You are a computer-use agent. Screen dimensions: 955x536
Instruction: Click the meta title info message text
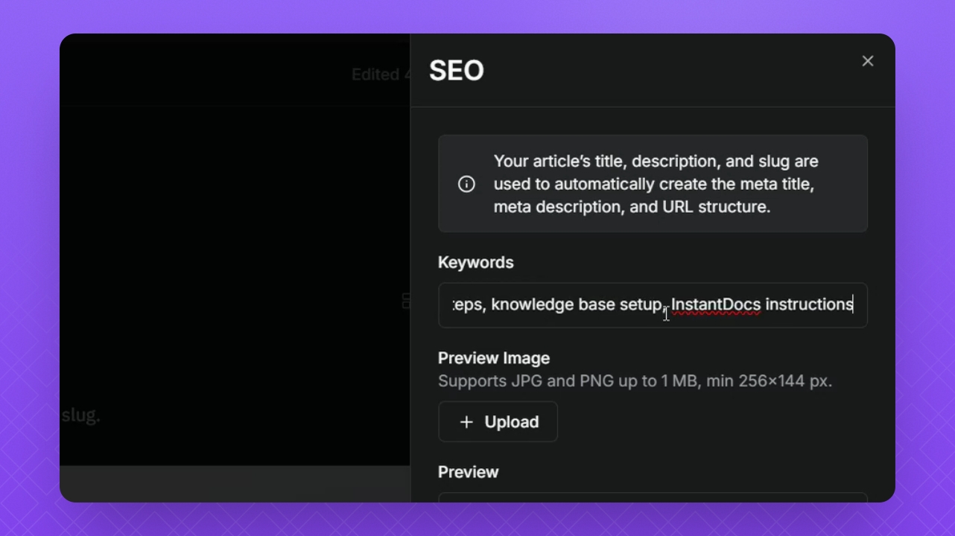click(656, 184)
